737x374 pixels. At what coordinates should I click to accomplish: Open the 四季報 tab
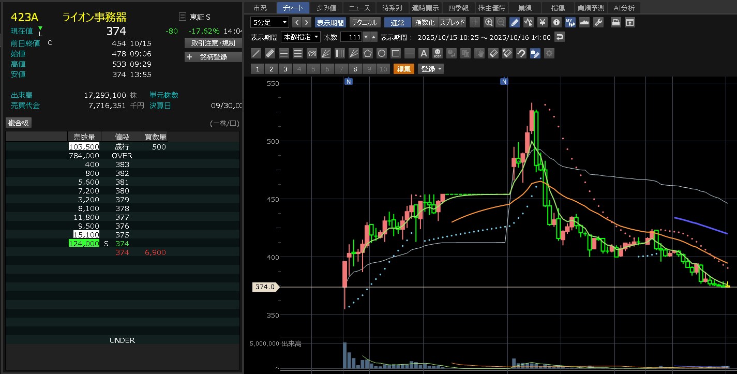click(457, 8)
